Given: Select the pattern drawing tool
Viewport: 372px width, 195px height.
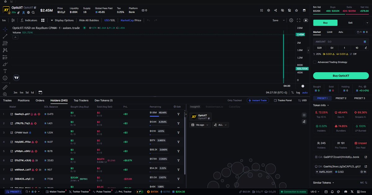Looking at the screenshot, I should [5, 50].
